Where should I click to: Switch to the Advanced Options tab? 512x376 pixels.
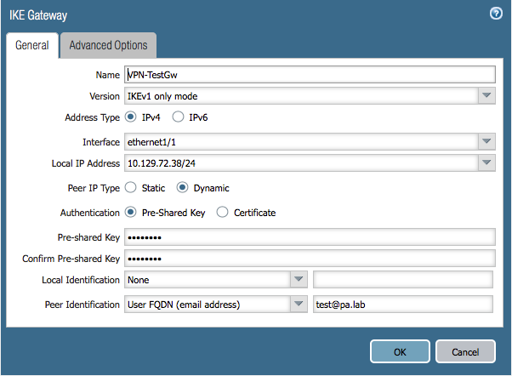click(x=108, y=45)
